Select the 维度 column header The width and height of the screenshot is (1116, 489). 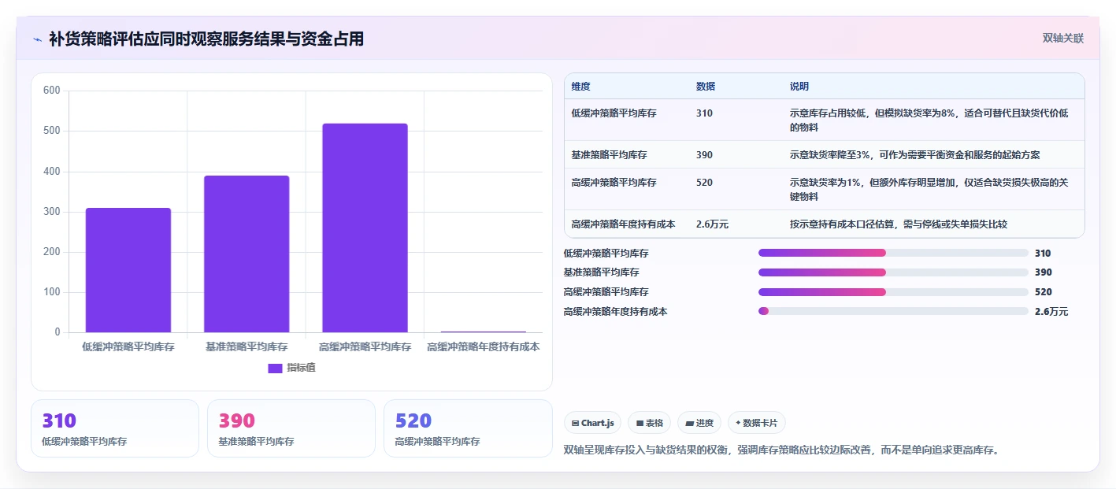[x=581, y=87]
